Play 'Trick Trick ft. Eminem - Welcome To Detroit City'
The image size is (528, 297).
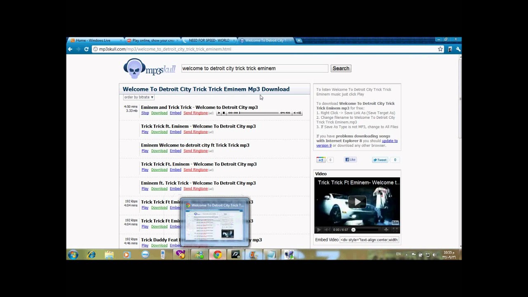145,132
